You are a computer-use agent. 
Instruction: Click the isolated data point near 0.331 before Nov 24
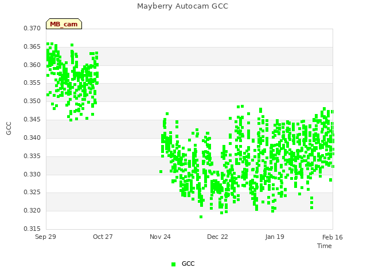[161, 172]
